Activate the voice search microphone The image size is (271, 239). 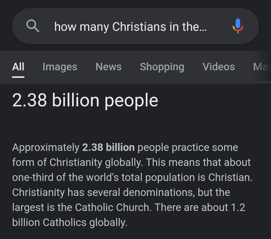(238, 26)
